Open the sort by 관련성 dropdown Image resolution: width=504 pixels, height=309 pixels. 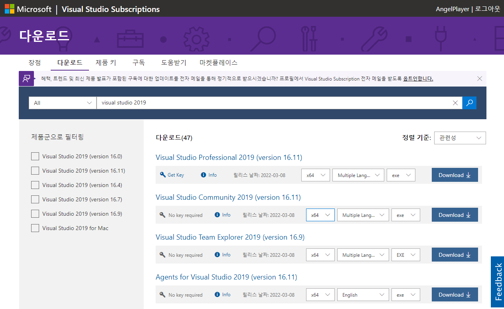click(460, 138)
